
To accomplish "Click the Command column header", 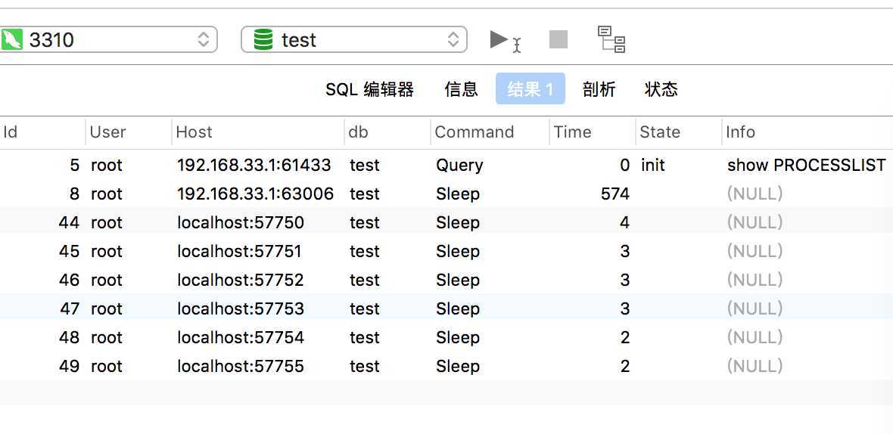I will click(490, 132).
